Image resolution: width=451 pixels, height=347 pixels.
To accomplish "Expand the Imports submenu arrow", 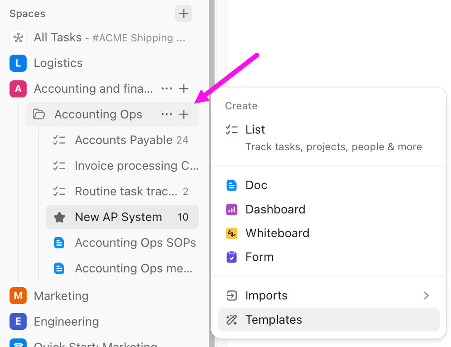I will (427, 295).
